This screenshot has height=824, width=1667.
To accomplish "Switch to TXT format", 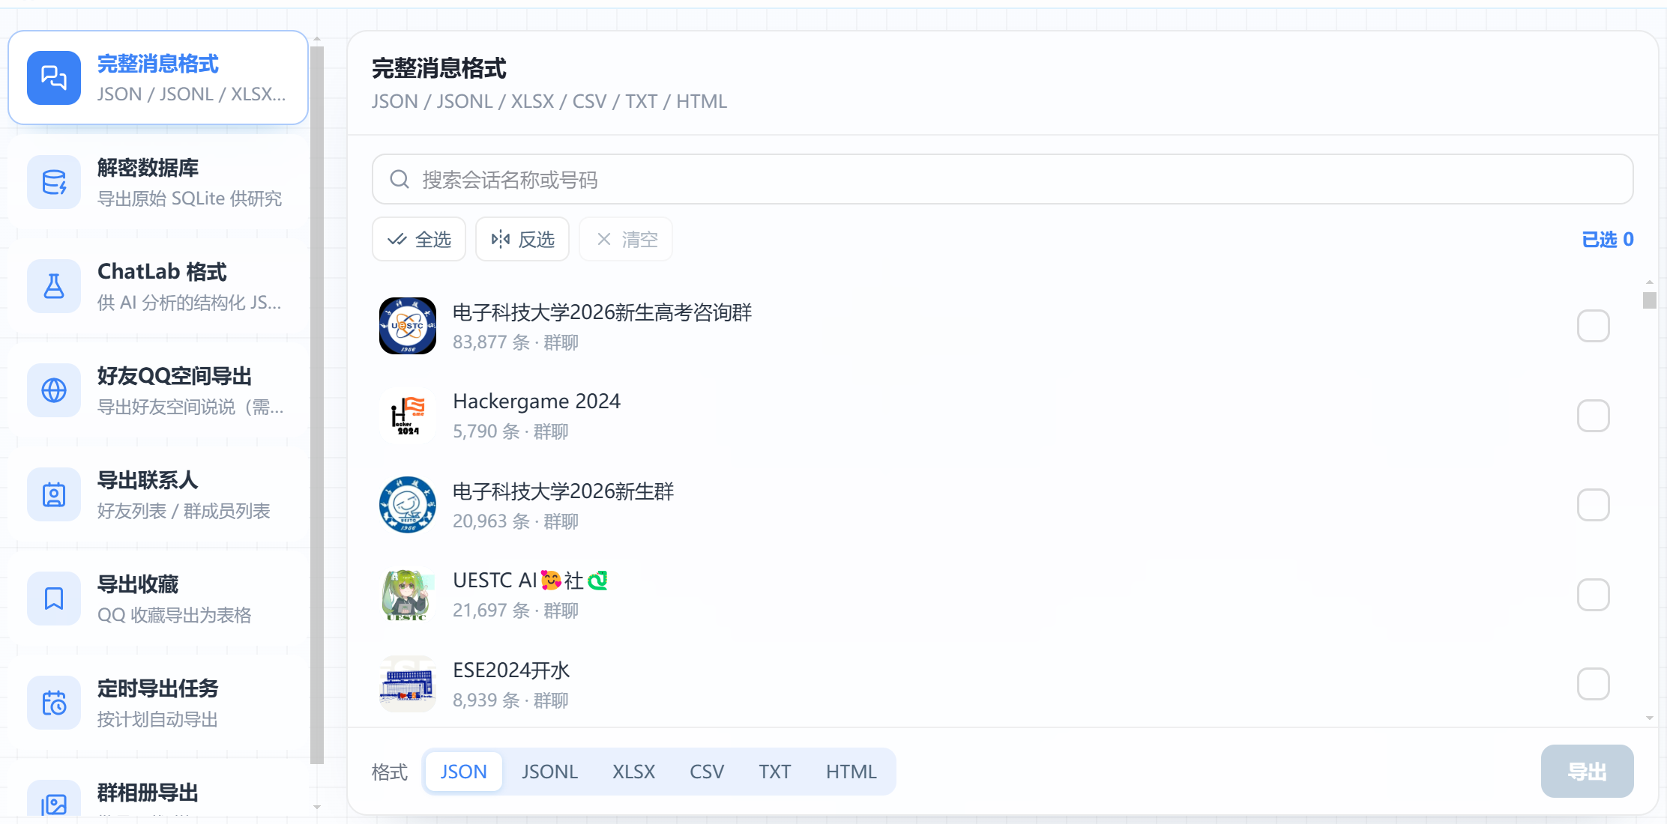I will point(774,772).
